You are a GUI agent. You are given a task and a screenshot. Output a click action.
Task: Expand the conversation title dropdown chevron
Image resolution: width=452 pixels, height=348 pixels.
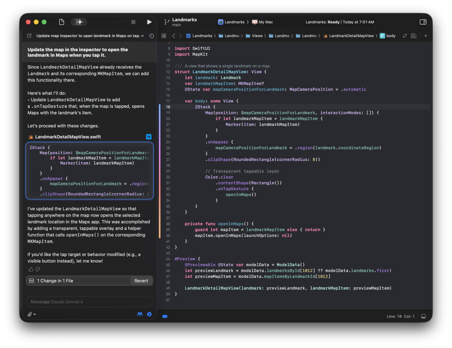[142, 36]
